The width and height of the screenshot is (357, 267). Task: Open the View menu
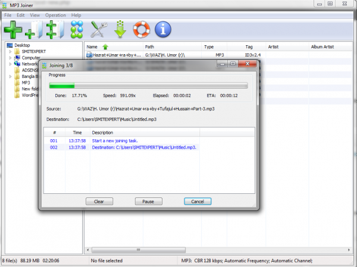(35, 15)
